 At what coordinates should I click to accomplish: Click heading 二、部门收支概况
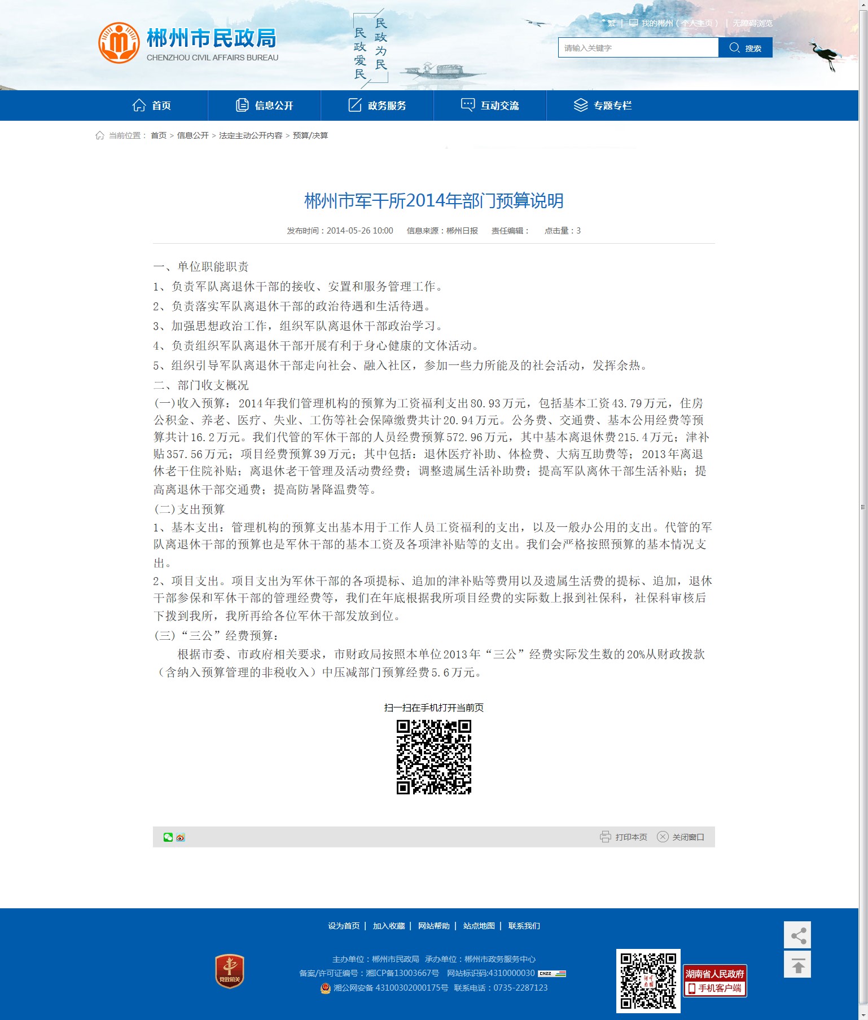[x=201, y=385]
